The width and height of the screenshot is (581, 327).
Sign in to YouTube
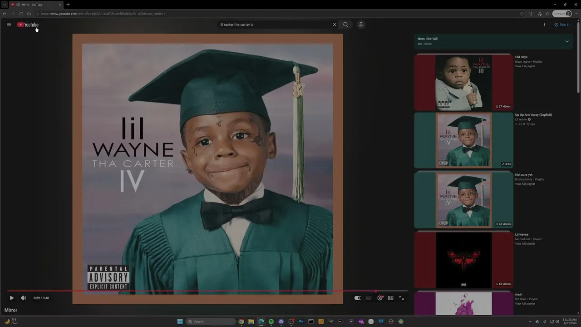click(562, 25)
